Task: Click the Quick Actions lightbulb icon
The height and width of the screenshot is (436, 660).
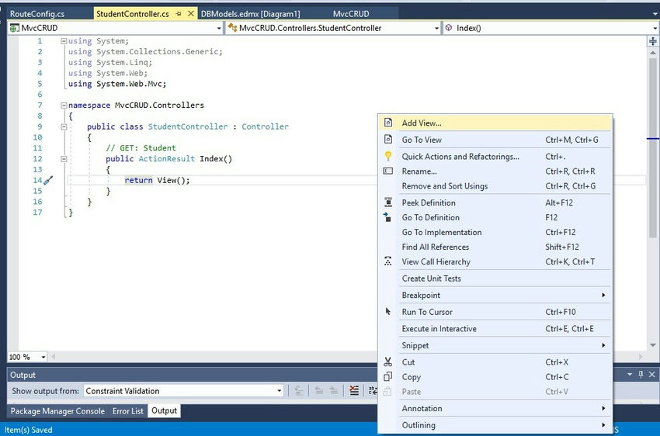Action: [388, 157]
